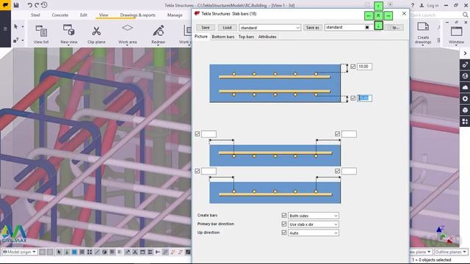Click the Undo arrow in title bar
The width and height of the screenshot is (470, 264).
[29, 5]
